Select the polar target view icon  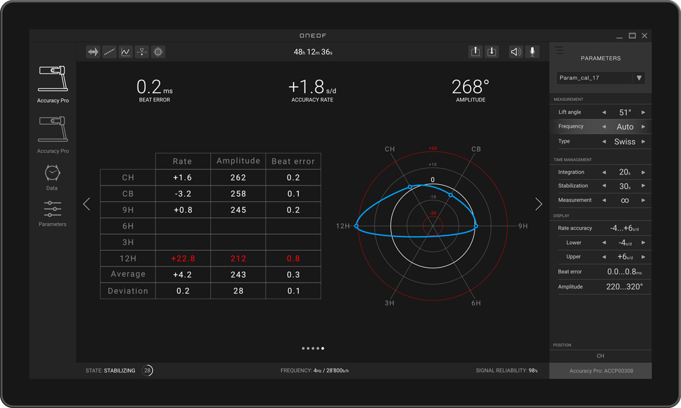pos(158,52)
